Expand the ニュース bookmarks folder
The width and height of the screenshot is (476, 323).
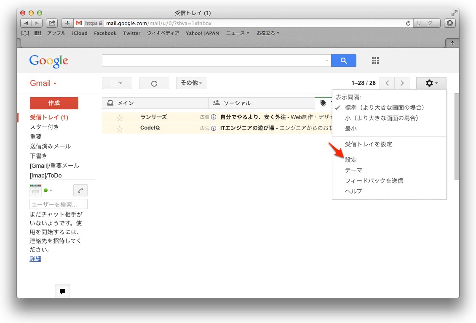point(238,33)
